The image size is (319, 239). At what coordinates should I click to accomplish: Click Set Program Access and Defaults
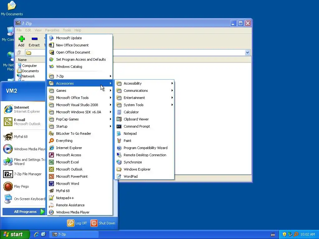click(x=80, y=59)
